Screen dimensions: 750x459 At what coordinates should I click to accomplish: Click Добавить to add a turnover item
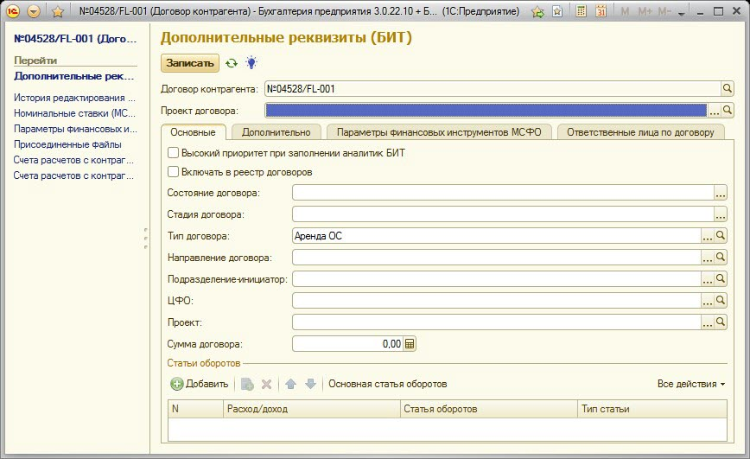200,384
